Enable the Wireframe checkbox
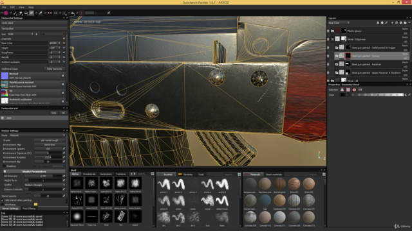The image size is (412, 231). 3,205
